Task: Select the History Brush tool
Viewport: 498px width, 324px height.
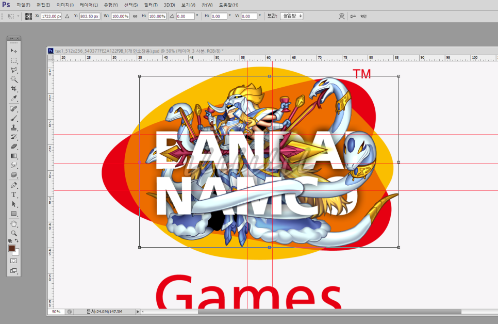Action: 13,137
